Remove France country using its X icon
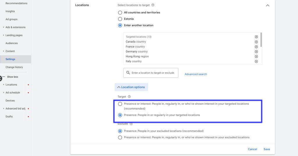This screenshot has width=298, height=156. click(256, 47)
